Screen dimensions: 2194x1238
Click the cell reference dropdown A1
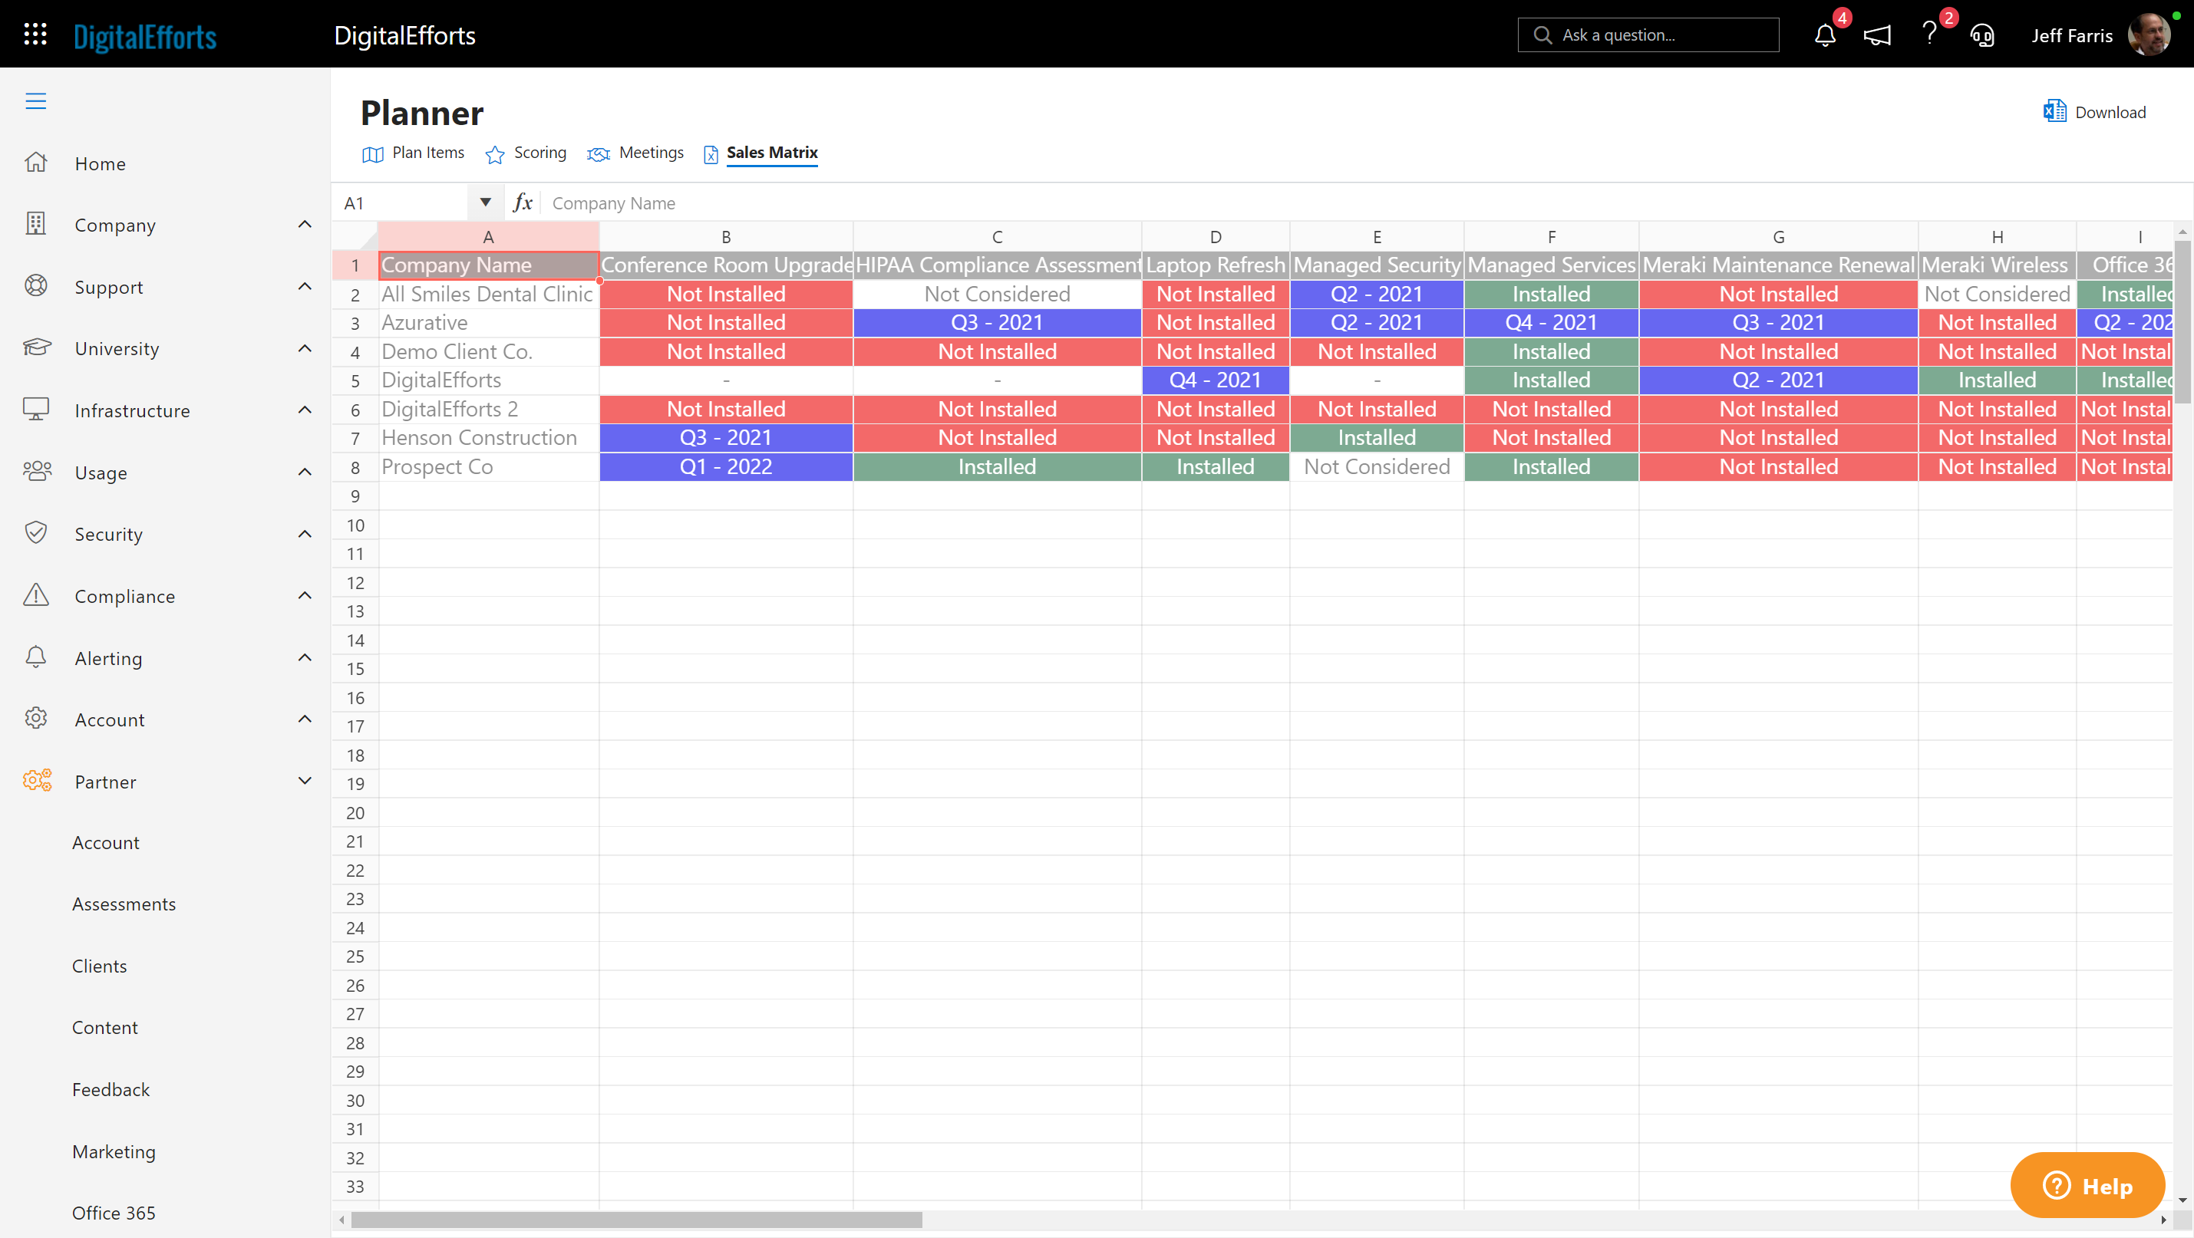[485, 202]
